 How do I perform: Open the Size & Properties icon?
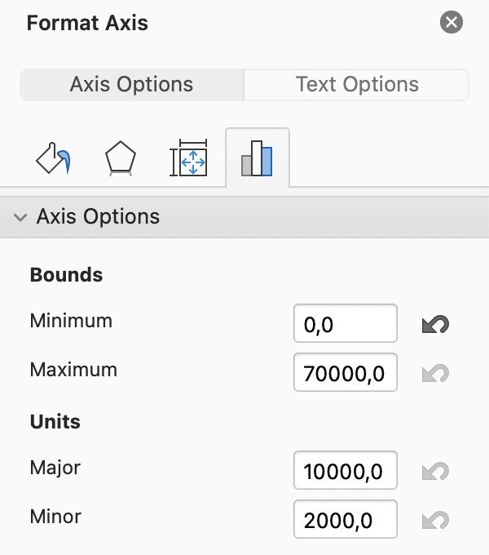click(x=189, y=158)
